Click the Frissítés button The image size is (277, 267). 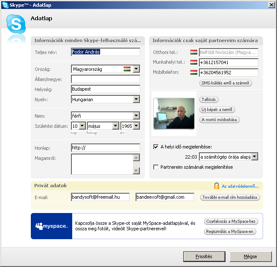tap(204, 256)
